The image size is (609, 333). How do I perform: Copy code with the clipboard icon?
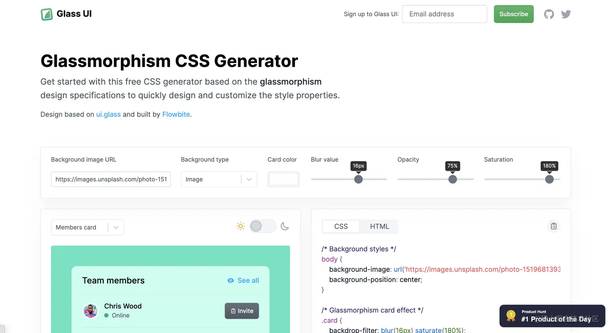(x=554, y=226)
